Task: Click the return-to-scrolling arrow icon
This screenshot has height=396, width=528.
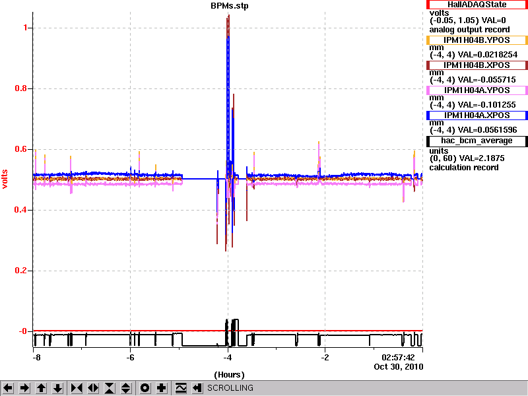Action: 197,388
